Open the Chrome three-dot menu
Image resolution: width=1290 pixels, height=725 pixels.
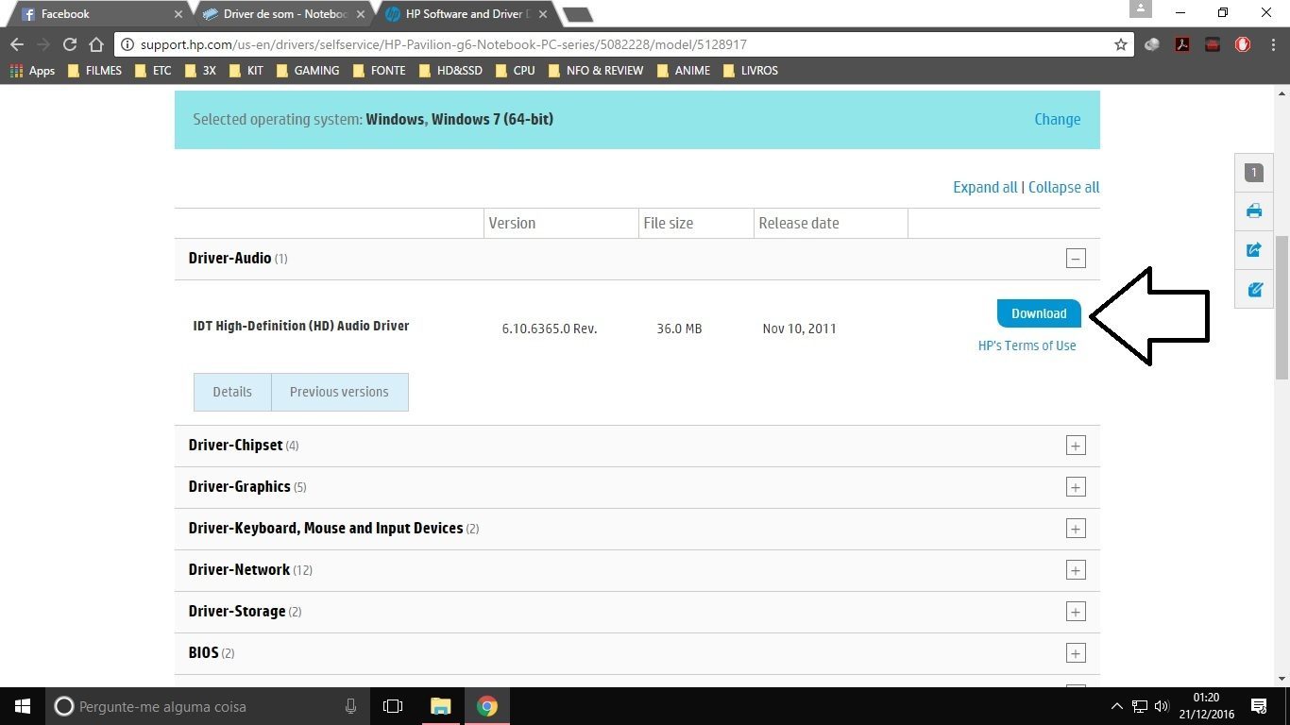click(1271, 44)
